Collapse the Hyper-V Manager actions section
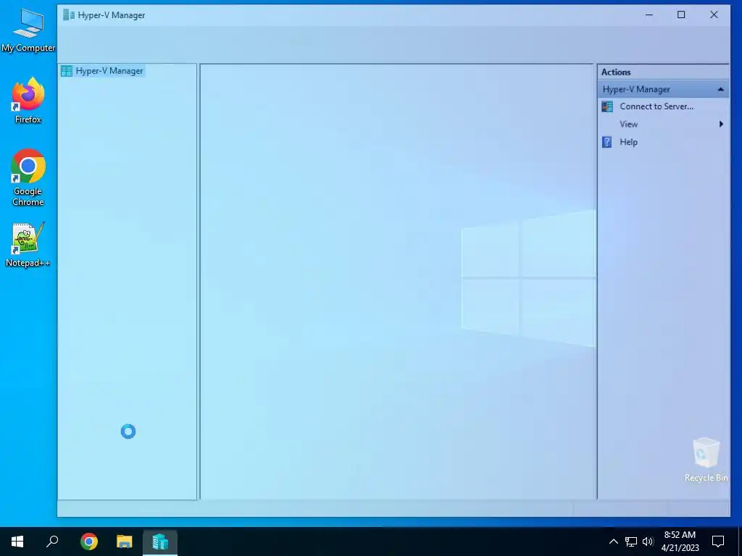This screenshot has height=556, width=742. (720, 89)
